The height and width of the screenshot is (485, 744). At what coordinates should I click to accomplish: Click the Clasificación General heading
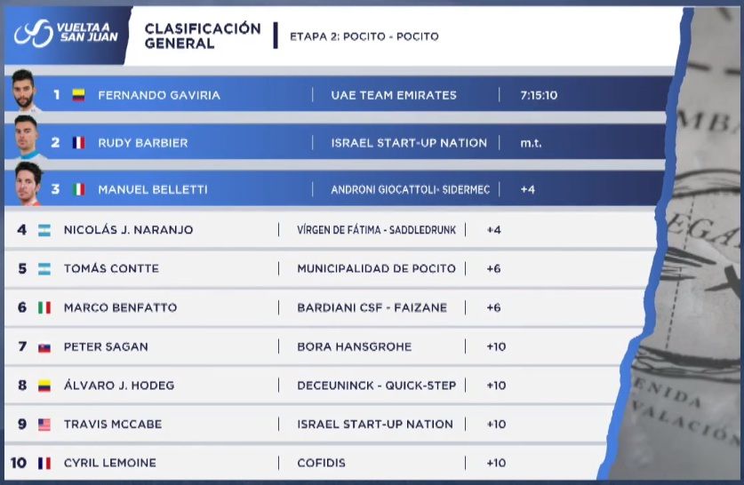(x=203, y=36)
